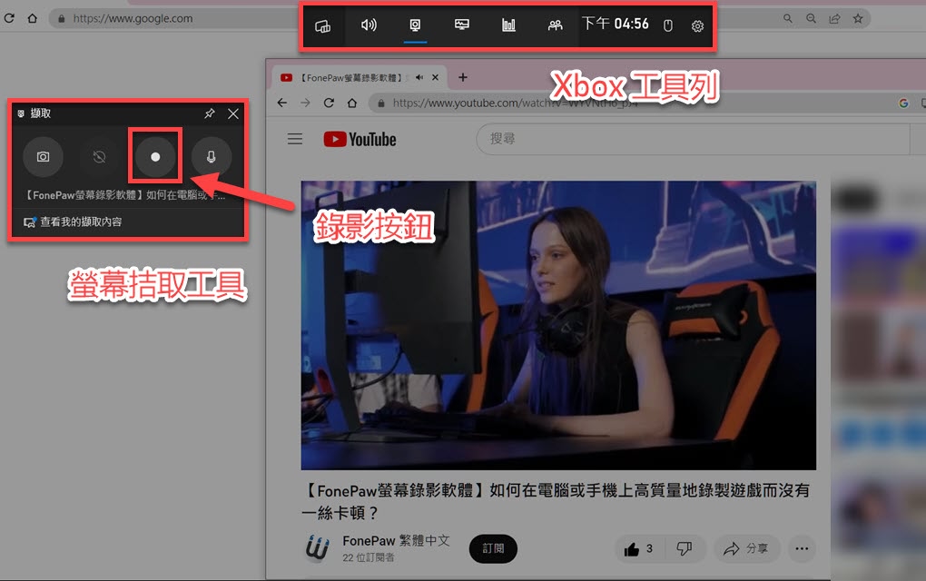The image size is (926, 581).
Task: Go forward in the YouTube browser window
Action: coord(305,103)
